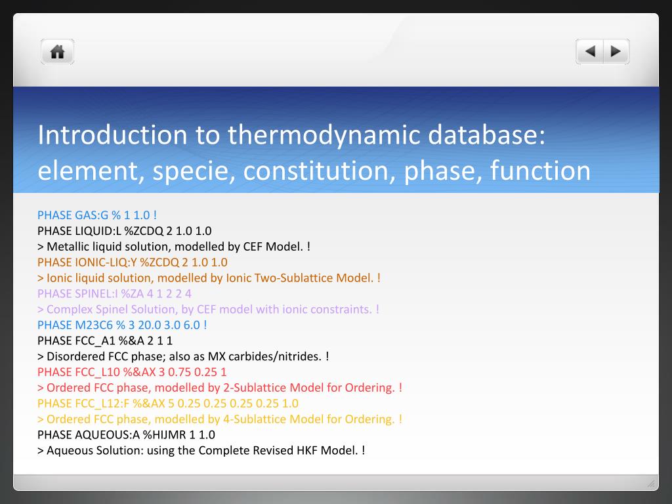Click 'Metallic liquid solution, modelled by CEF Model' line
672x504 pixels.
pos(173,247)
